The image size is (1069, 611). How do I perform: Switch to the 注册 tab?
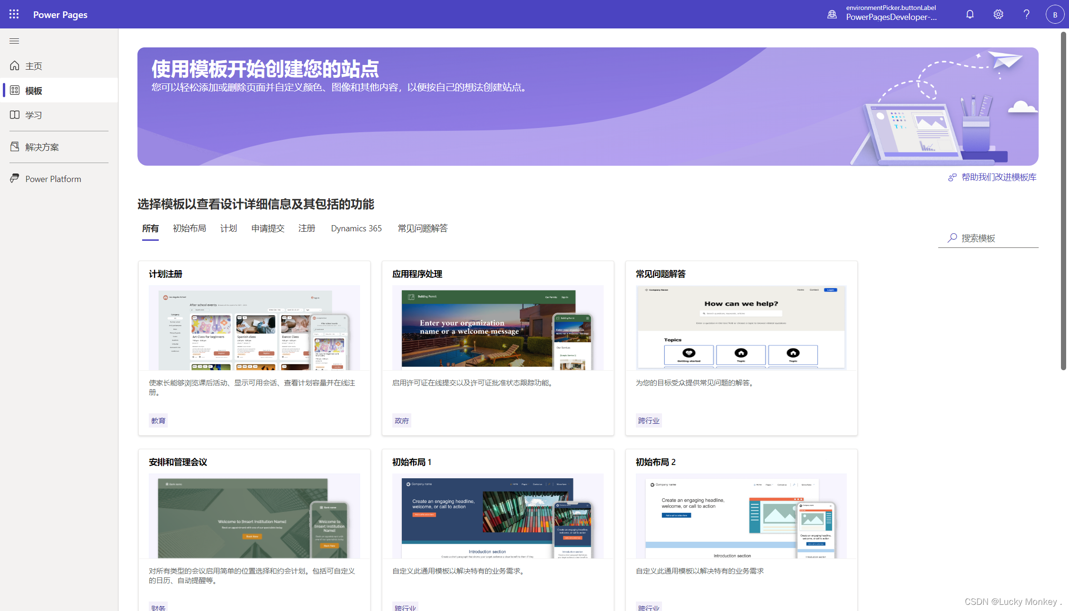pyautogui.click(x=307, y=228)
